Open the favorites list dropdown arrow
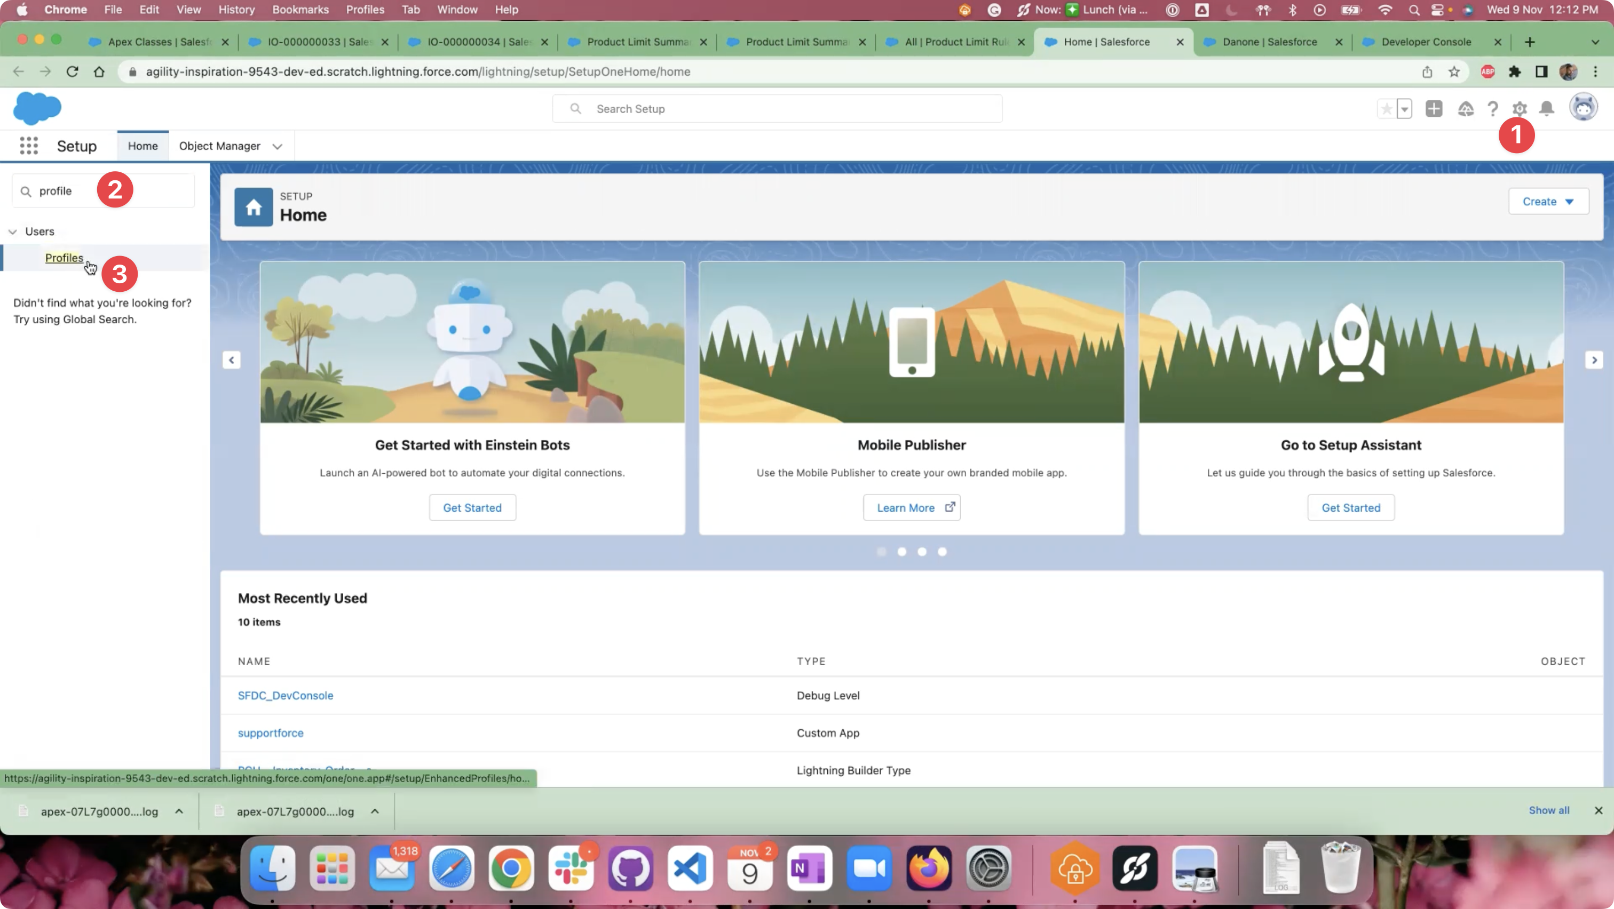Image resolution: width=1614 pixels, height=909 pixels. pyautogui.click(x=1404, y=109)
